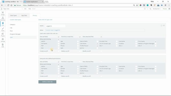Select the Program Manager data type

[15, 34]
